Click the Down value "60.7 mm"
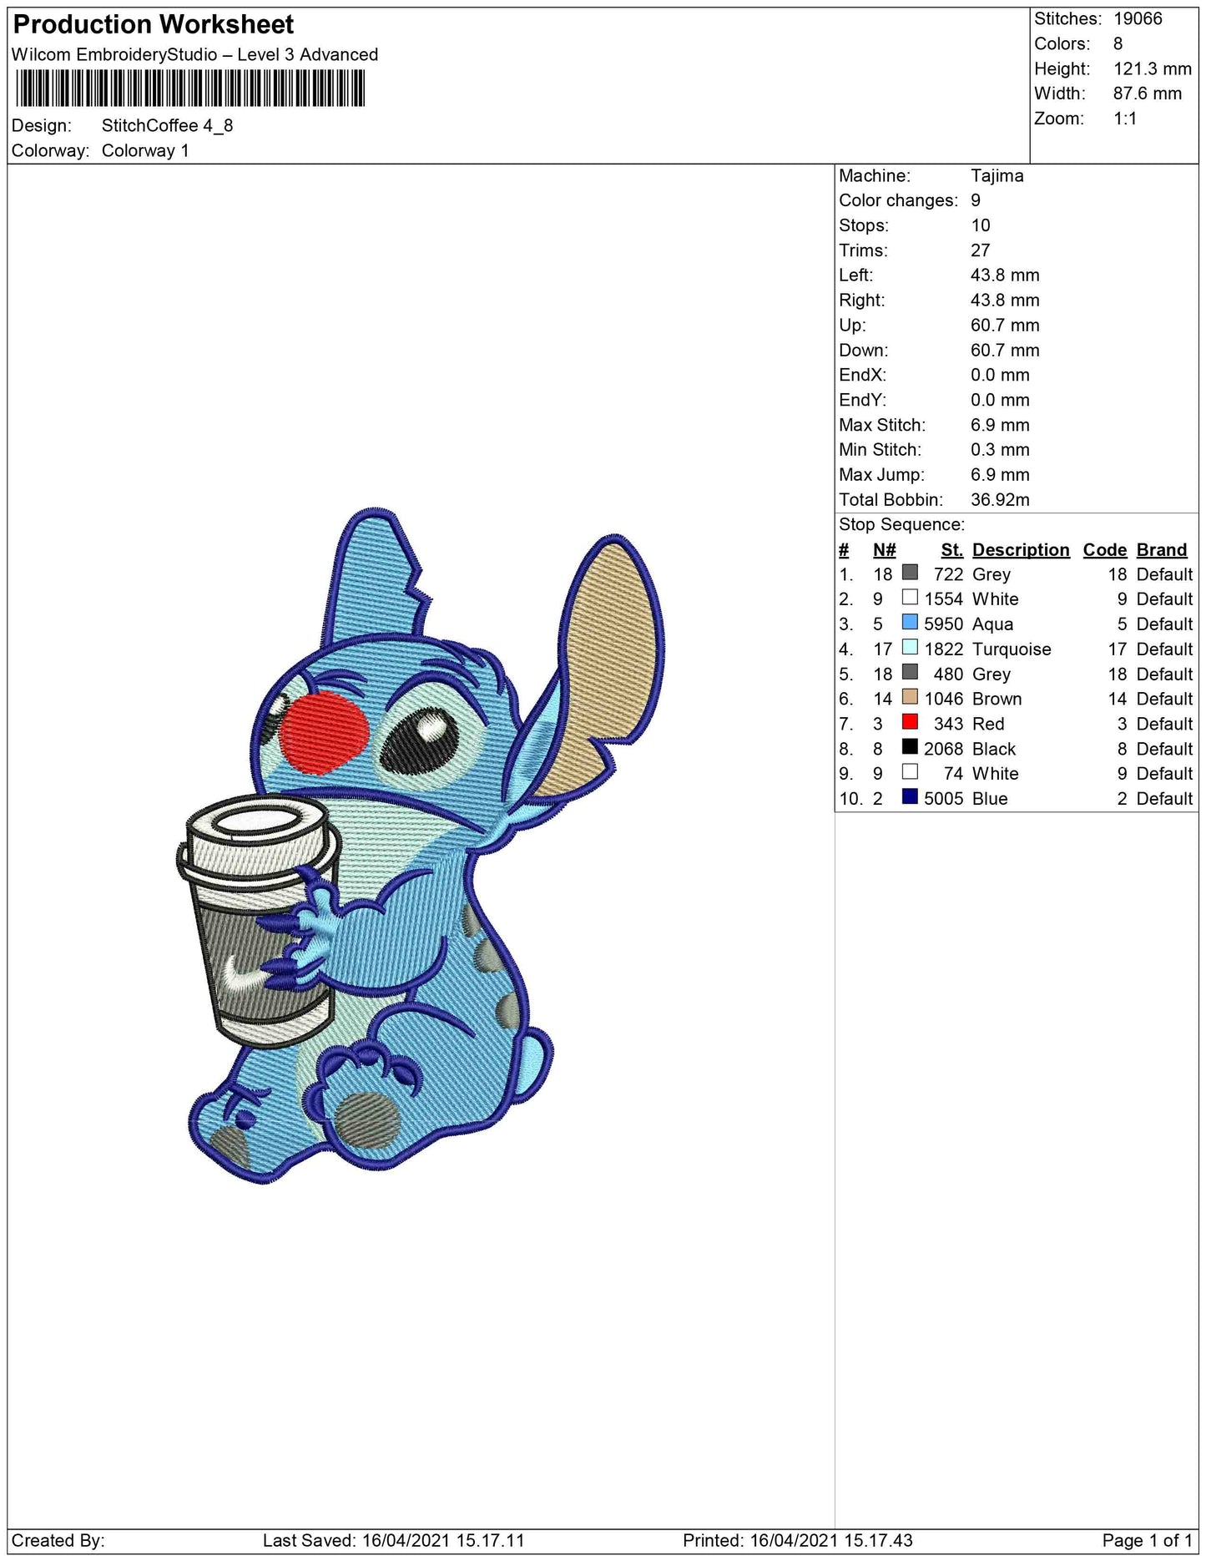Image resolution: width=1206 pixels, height=1556 pixels. click(1005, 351)
